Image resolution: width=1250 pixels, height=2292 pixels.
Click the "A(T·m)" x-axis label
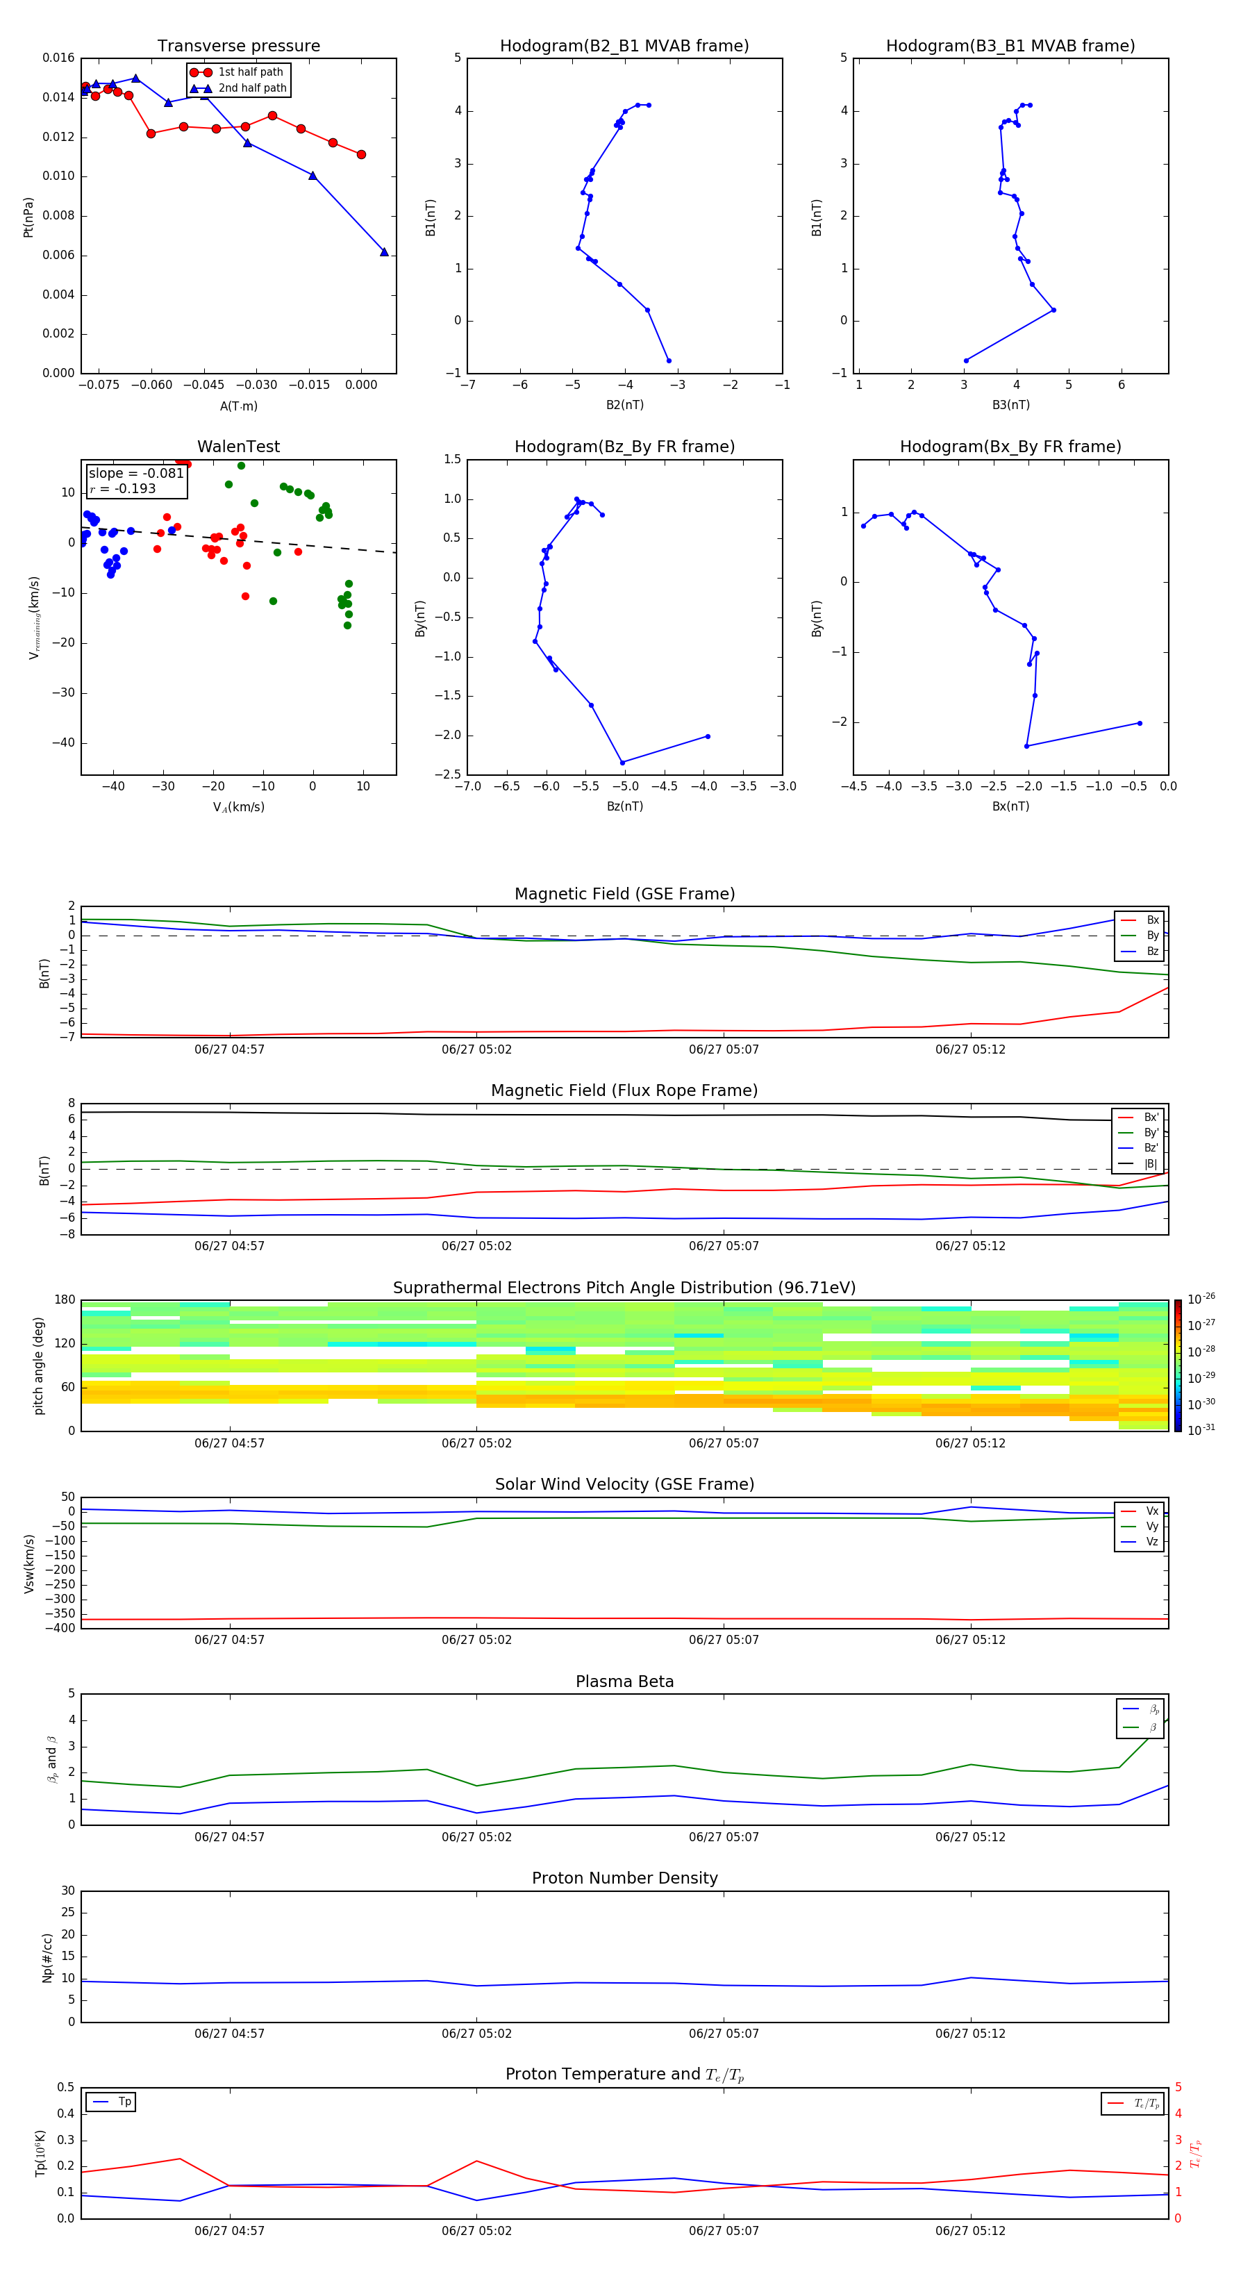238,406
